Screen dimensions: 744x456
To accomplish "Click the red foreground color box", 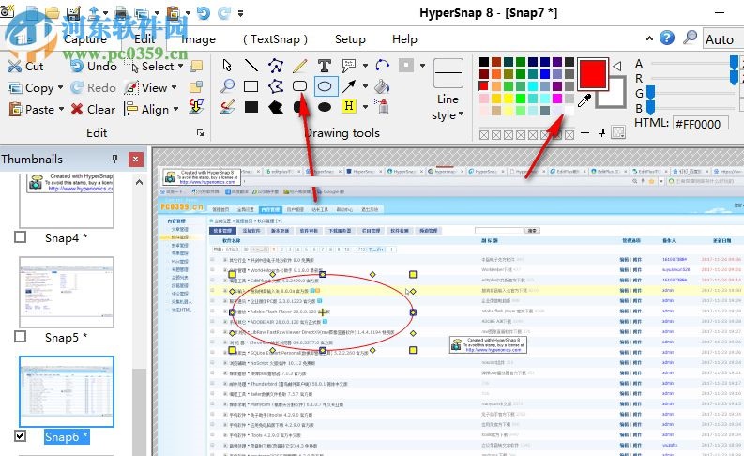I will coord(593,73).
